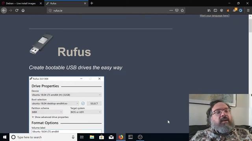Open the Firefox Library icon
The image size is (252, 141).
[x=209, y=11]
